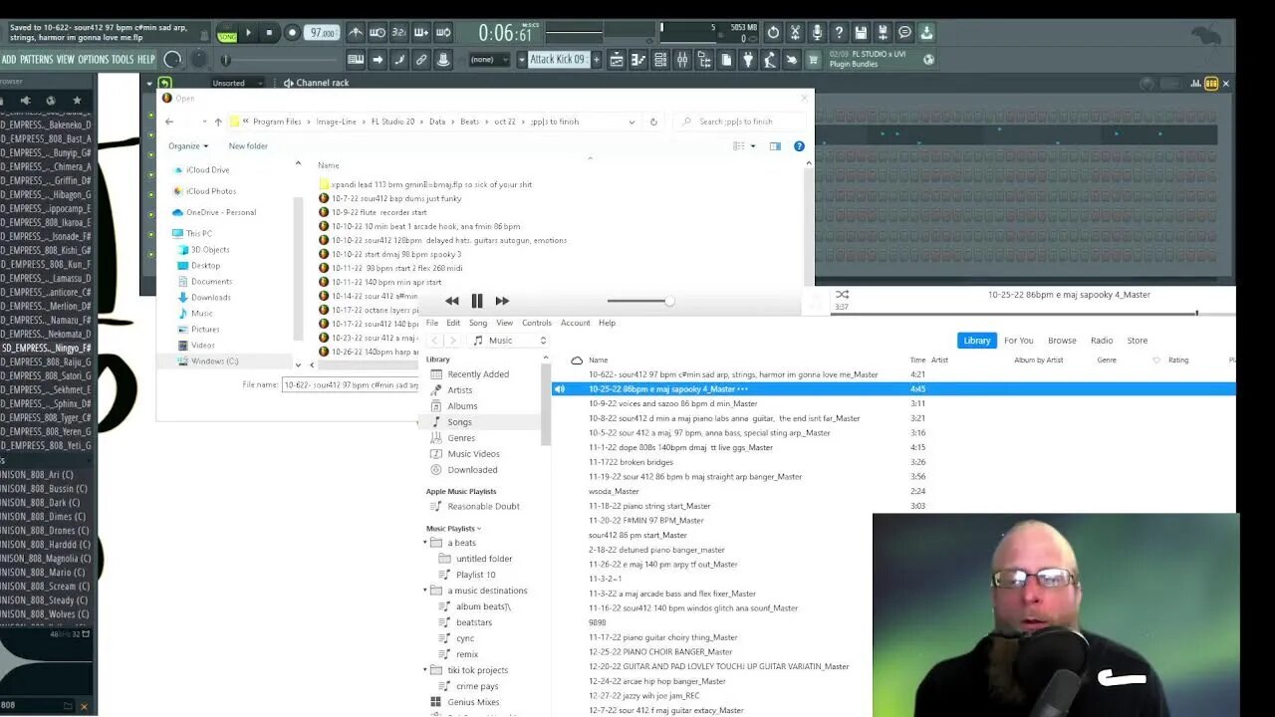Toggle multilink to controllers icon

[421, 60]
